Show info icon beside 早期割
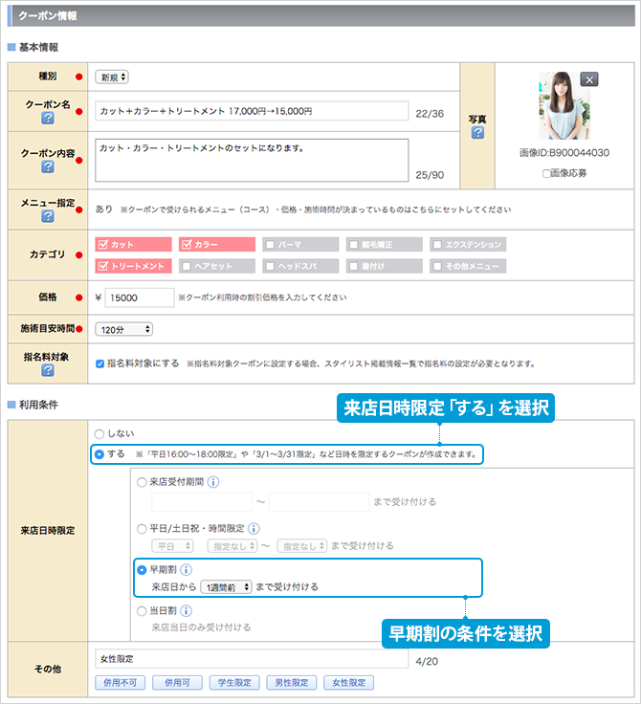Viewport: 641px width, 704px height. click(x=187, y=570)
